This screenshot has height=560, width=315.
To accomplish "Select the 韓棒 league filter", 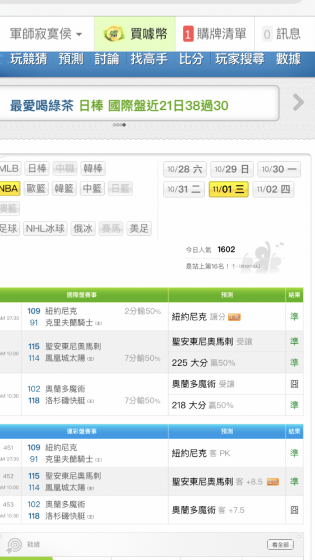I will point(93,169).
